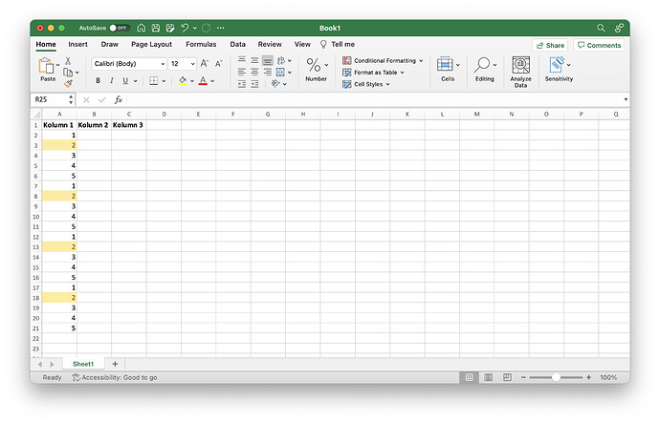The image size is (660, 423).
Task: Click the Insert Function fx button
Action: point(119,99)
